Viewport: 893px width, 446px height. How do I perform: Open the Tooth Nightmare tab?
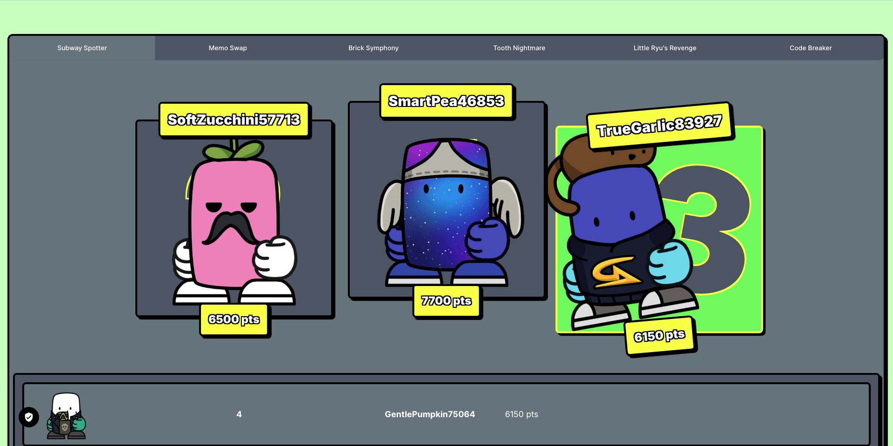coord(519,48)
